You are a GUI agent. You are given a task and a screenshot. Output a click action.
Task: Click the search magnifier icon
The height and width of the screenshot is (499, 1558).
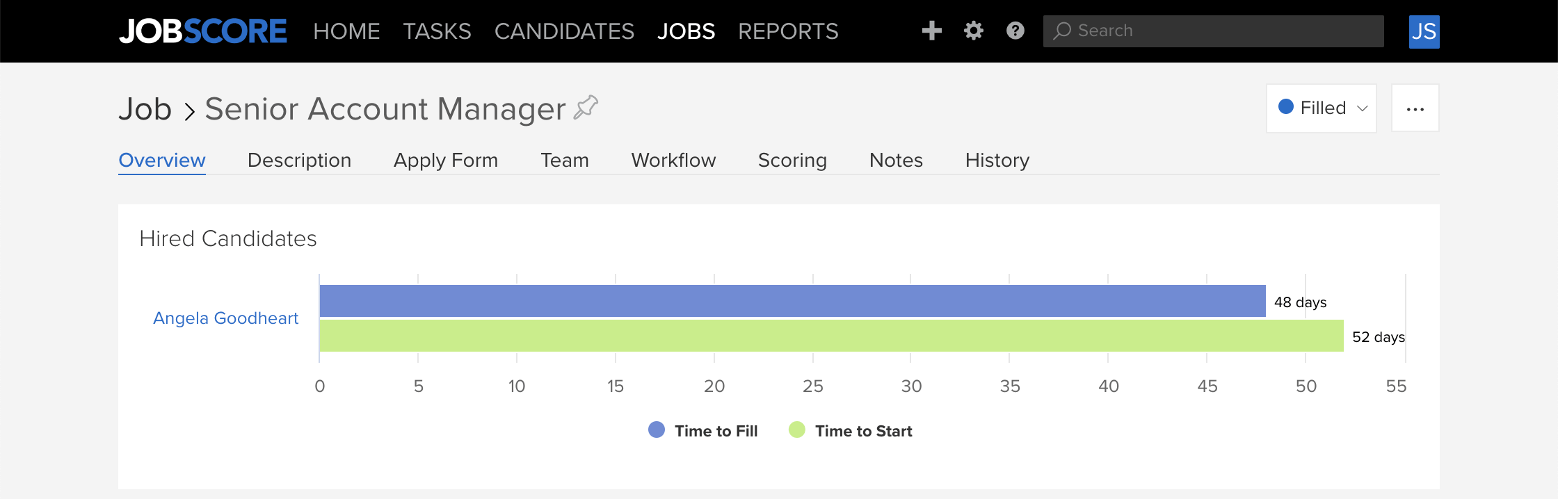pos(1060,31)
